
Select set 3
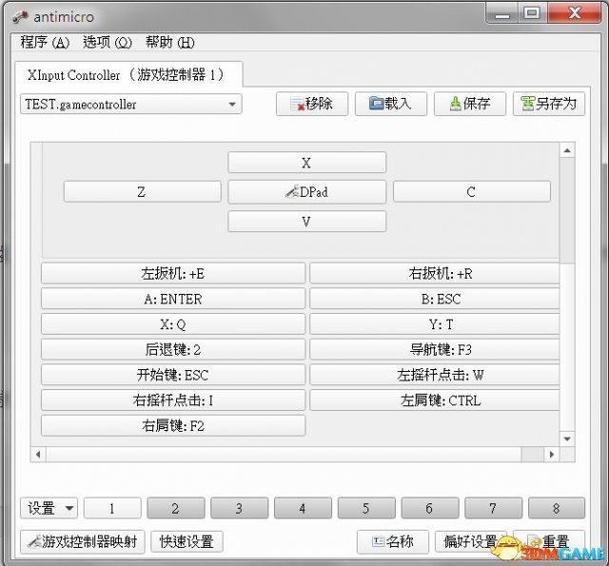(239, 508)
